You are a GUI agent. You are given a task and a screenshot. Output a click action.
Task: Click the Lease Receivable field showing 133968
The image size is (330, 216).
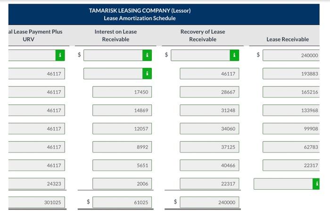[x=291, y=110]
